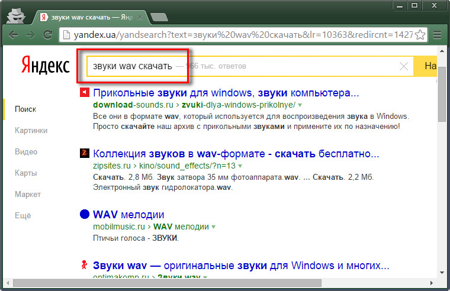Open the download-sounds.ru green URL link

tap(194, 105)
